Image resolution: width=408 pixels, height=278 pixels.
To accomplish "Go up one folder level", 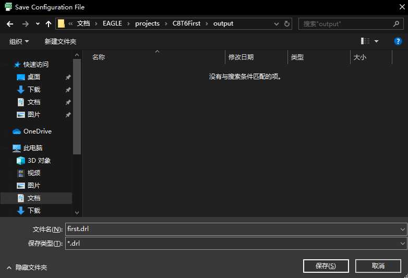I will [x=49, y=24].
